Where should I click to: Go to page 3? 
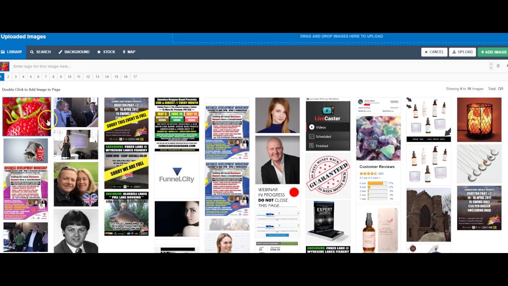(x=15, y=77)
